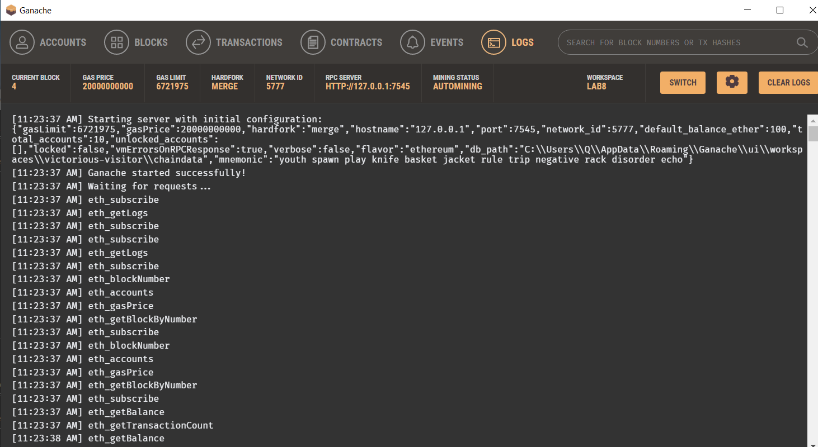Click the Transactions arrows icon

coord(198,42)
